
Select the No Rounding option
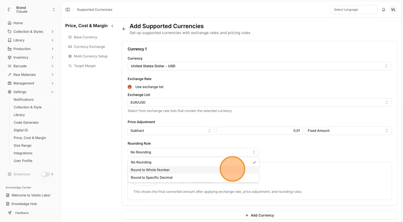(x=193, y=162)
